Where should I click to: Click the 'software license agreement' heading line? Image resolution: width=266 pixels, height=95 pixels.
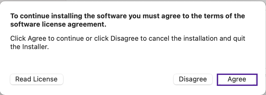coord(58,25)
